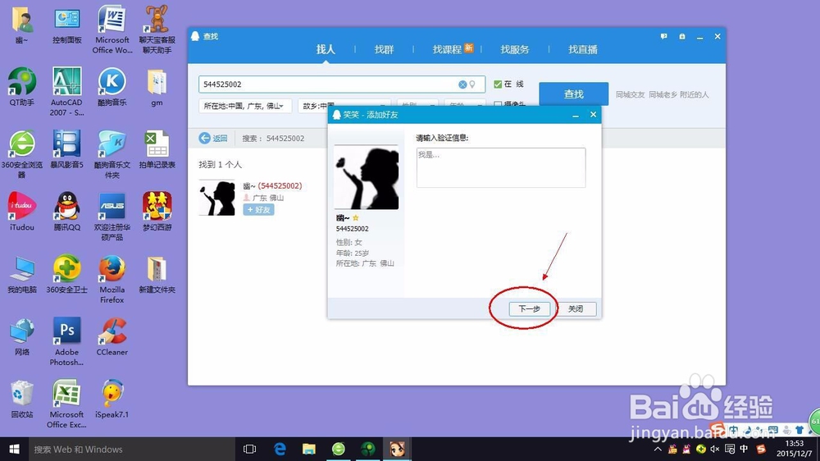Open the Mozilla Firefox desktop icon
The height and width of the screenshot is (461, 820).
click(112, 280)
